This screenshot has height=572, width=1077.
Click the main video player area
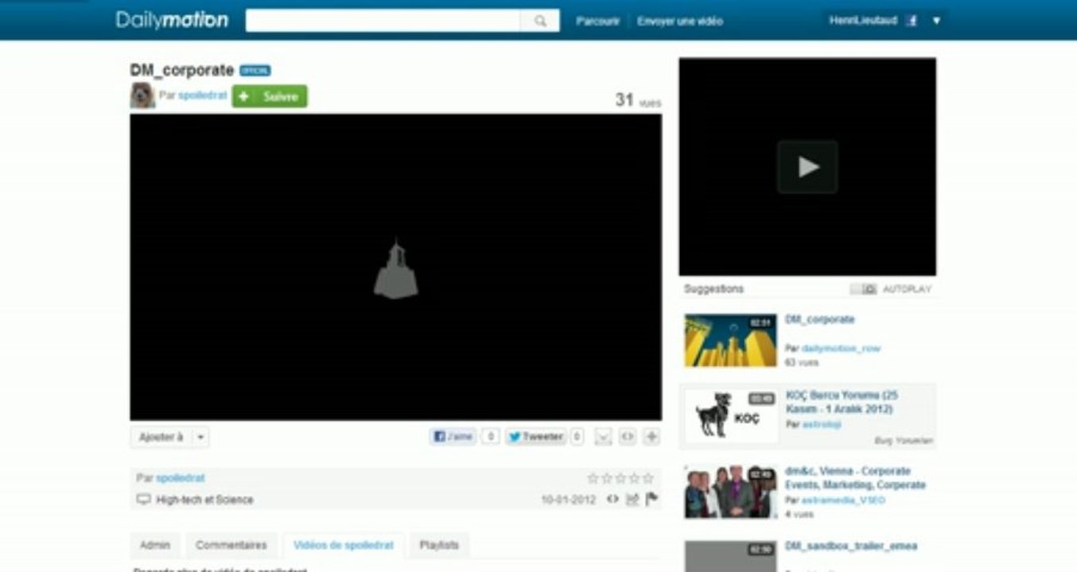(x=395, y=267)
